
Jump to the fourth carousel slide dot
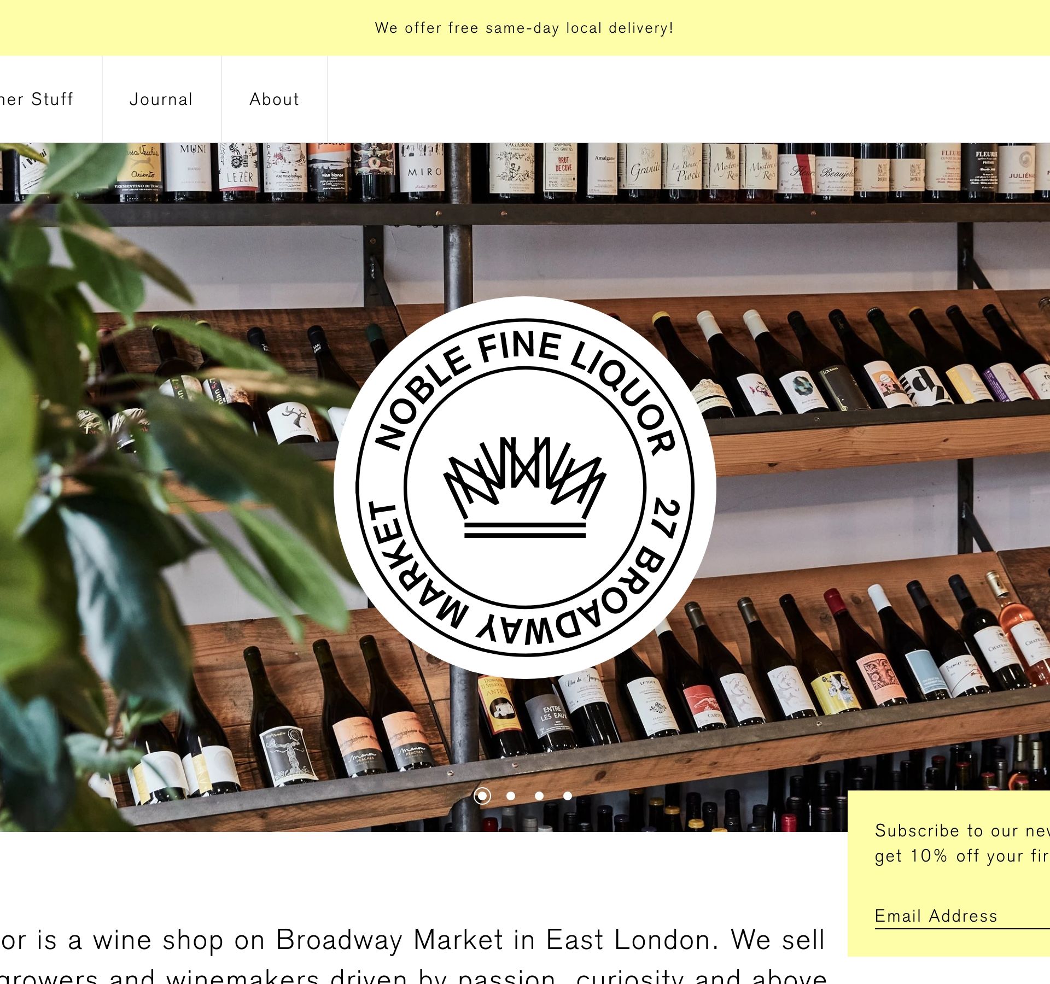point(568,796)
